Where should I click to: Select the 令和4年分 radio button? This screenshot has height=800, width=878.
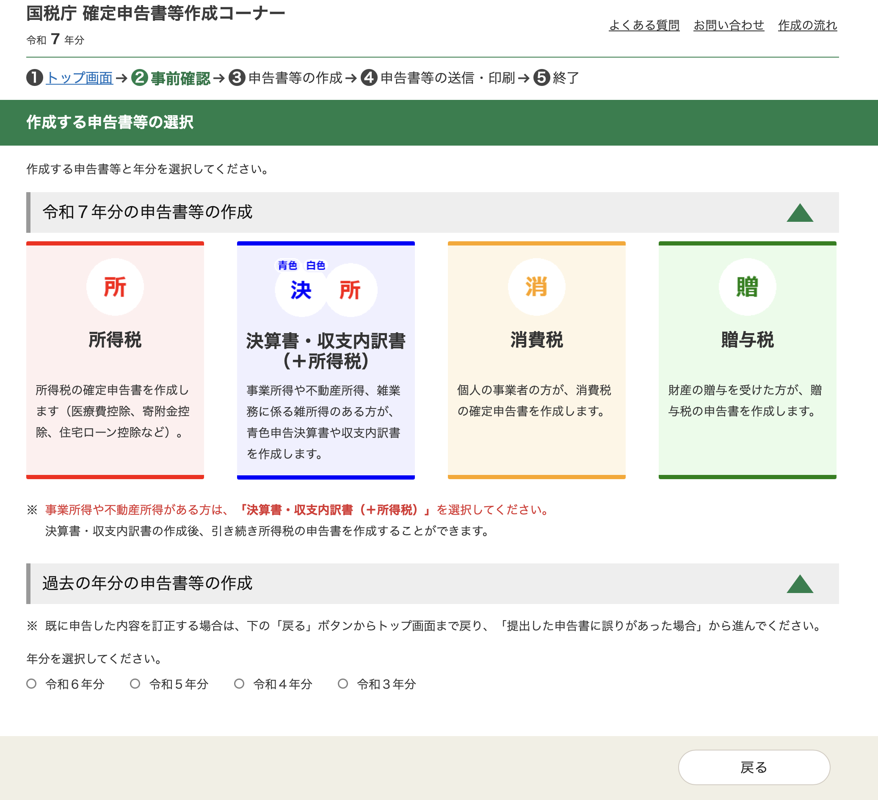point(239,684)
